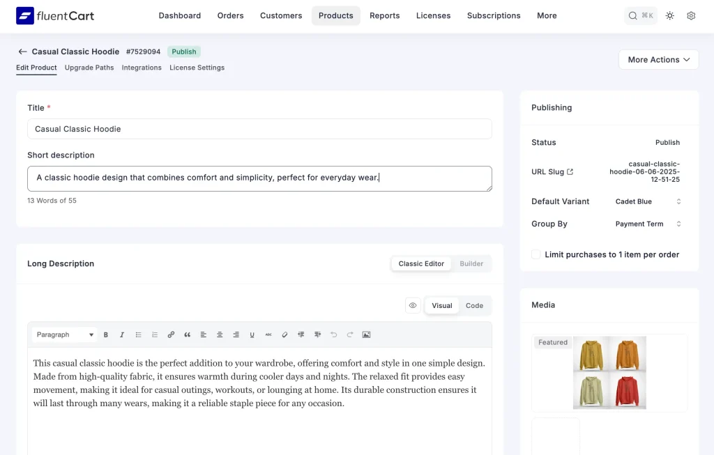Insert an image into the long description

click(x=366, y=334)
